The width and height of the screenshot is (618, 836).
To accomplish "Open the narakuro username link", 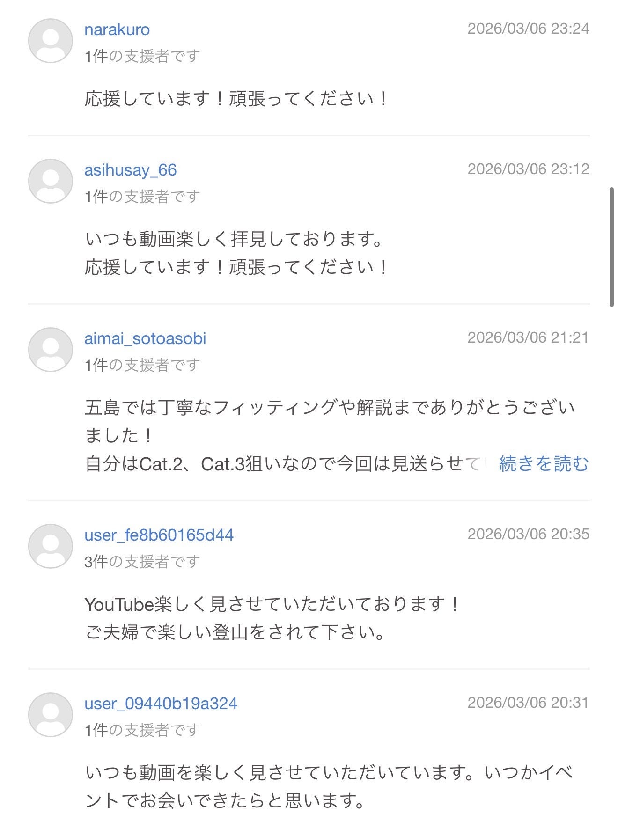I will point(117,29).
